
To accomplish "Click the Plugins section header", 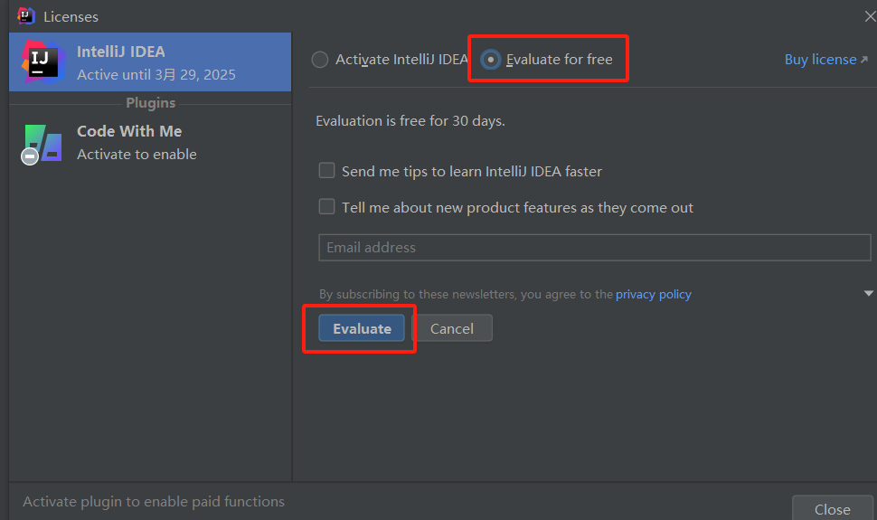I will (150, 103).
